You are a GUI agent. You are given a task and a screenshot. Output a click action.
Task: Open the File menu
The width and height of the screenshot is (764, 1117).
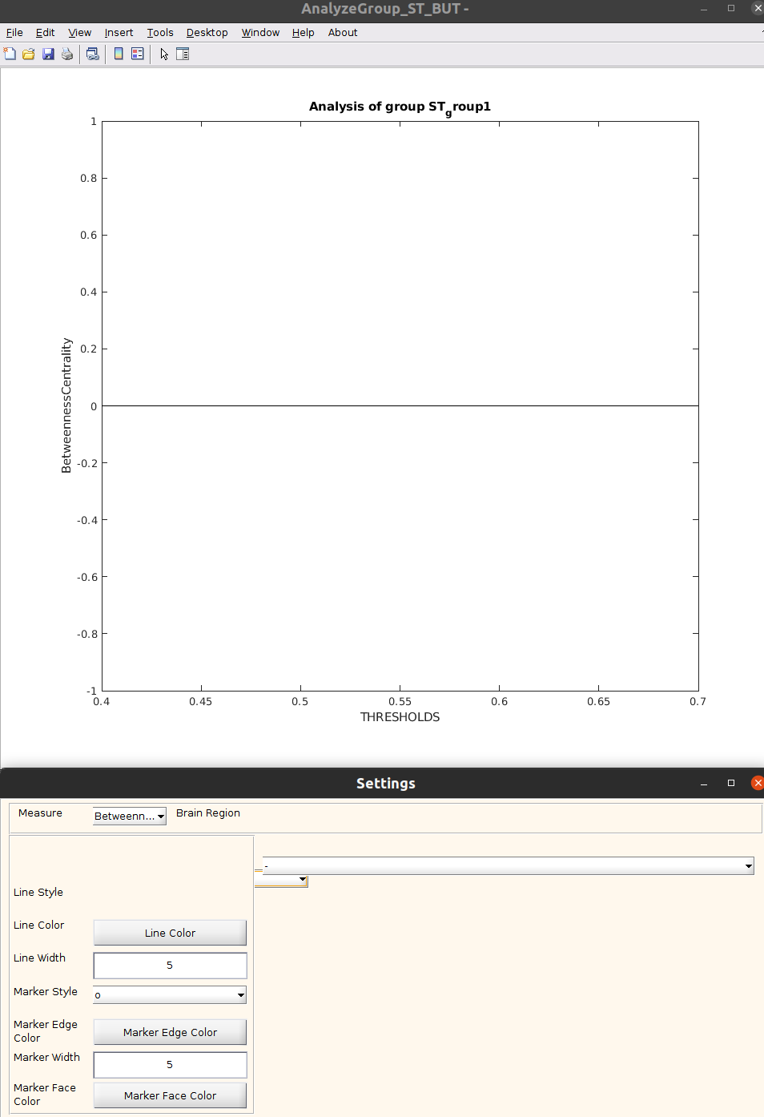tap(14, 33)
